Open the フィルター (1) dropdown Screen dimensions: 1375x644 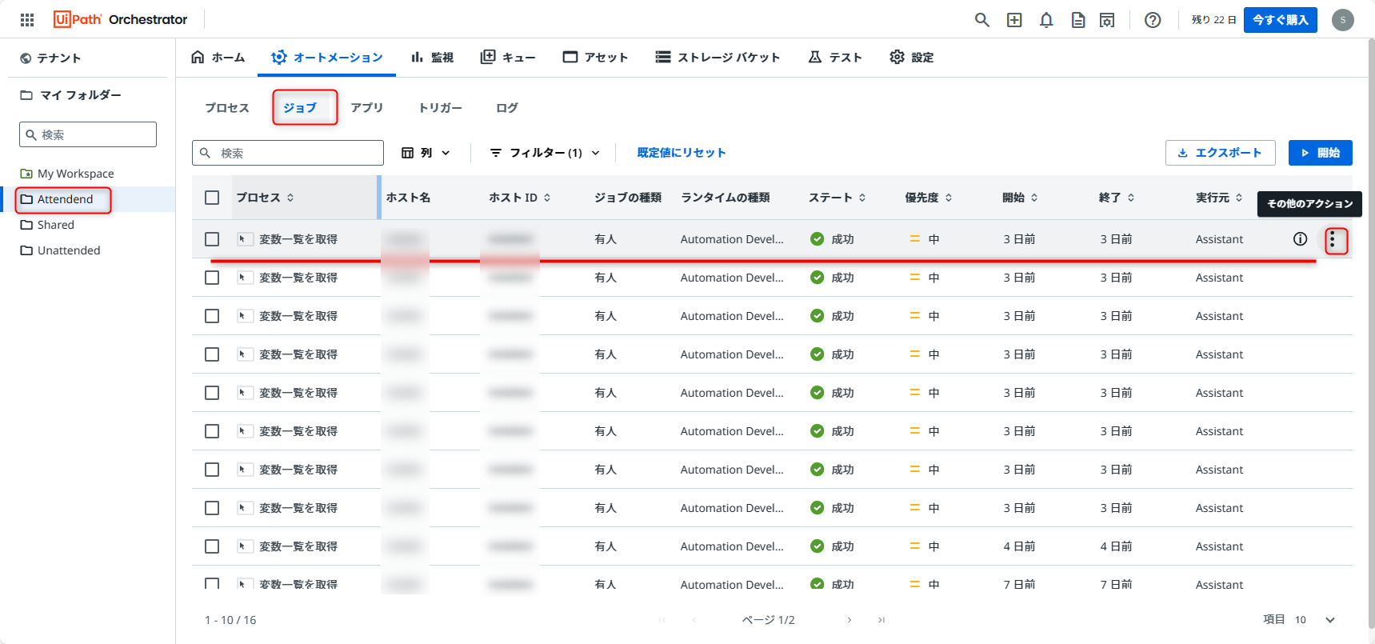tap(545, 153)
